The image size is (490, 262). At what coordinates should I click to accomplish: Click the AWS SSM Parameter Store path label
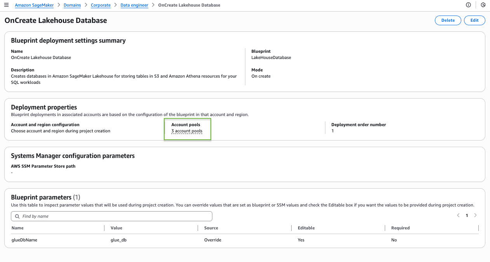(43, 166)
